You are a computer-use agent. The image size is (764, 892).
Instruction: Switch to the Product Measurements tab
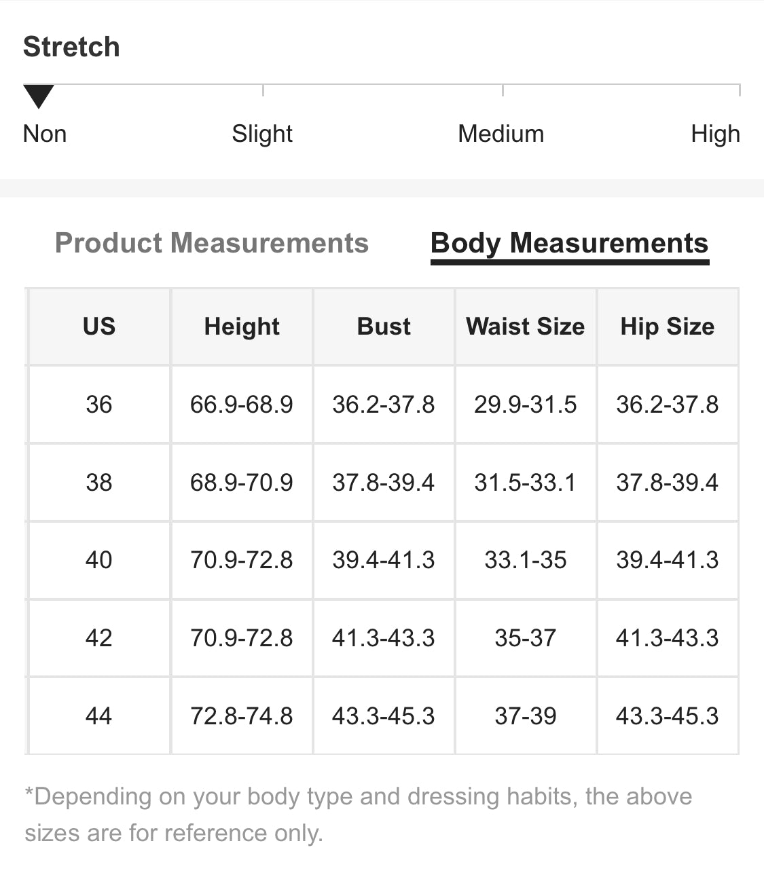coord(211,243)
